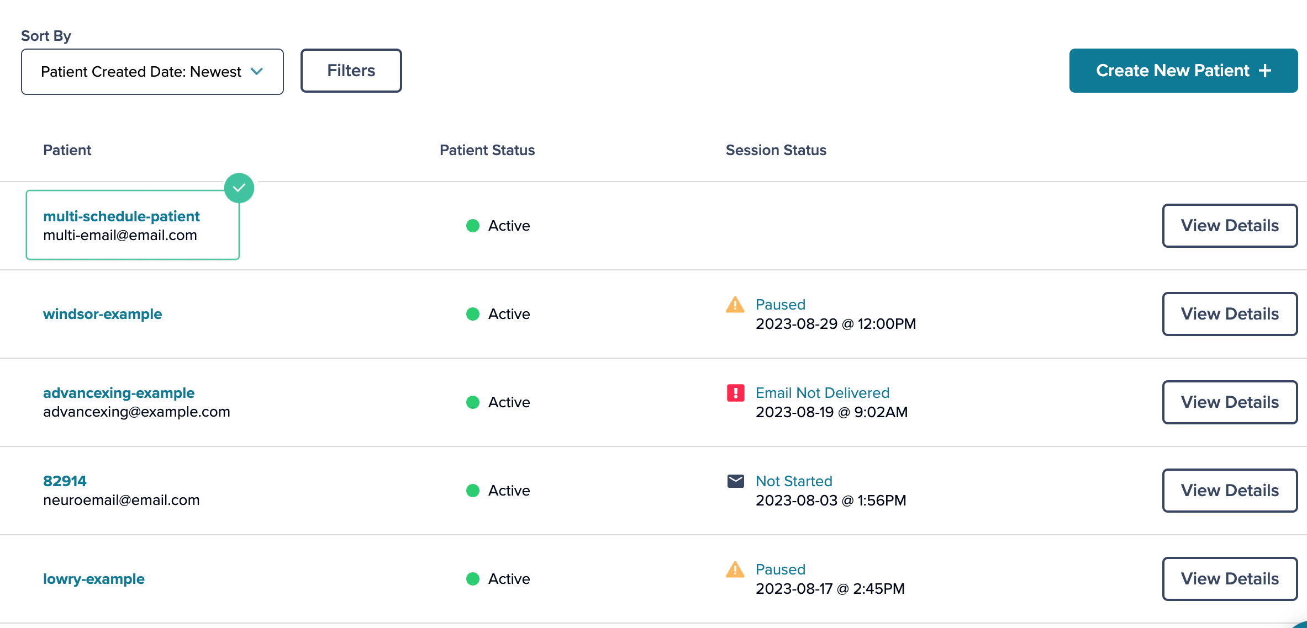1307x628 pixels.
Task: Click the warning triangle icon for windsor-example
Action: click(x=735, y=305)
